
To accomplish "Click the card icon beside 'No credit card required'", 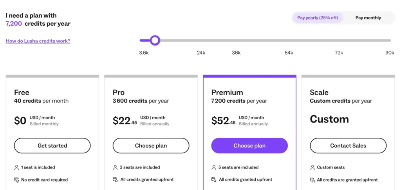I will pos(16,180).
